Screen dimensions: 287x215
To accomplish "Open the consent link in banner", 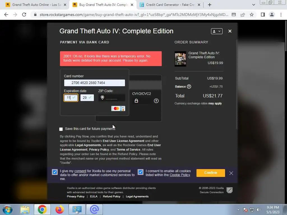I will click(x=80, y=171).
